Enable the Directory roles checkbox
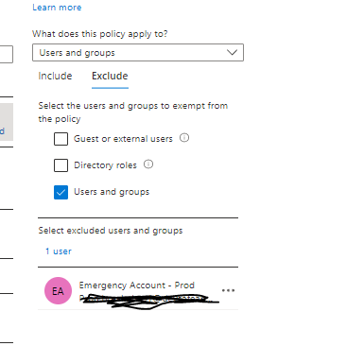The width and height of the screenshot is (364, 346). coord(61,165)
